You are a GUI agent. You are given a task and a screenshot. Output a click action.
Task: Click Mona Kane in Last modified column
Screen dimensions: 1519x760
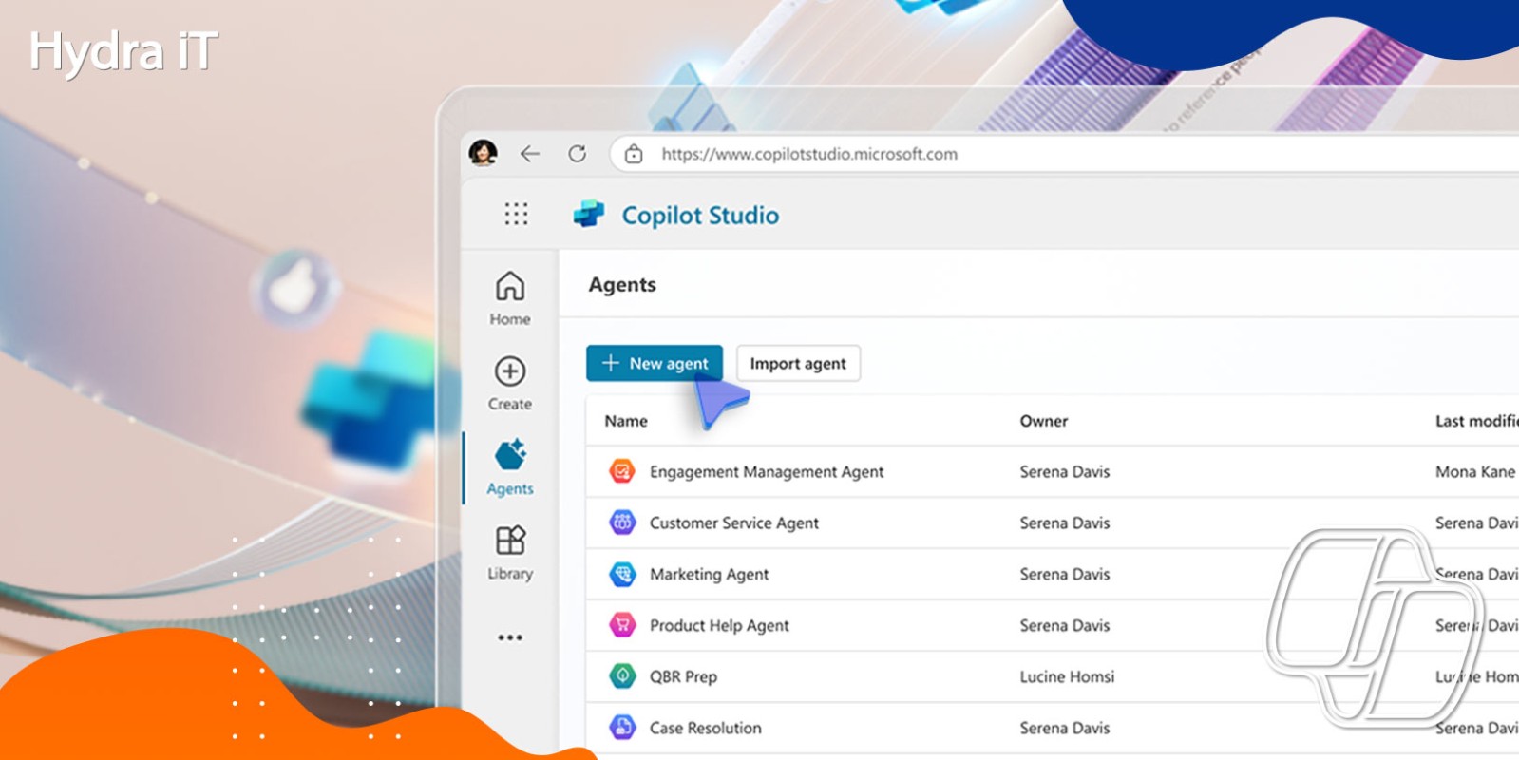(x=1475, y=472)
